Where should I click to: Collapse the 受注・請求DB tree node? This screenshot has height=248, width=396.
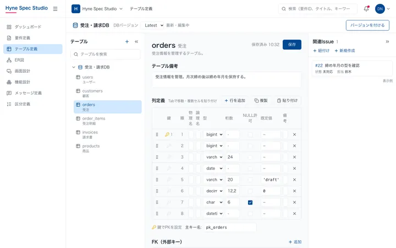pos(74,67)
